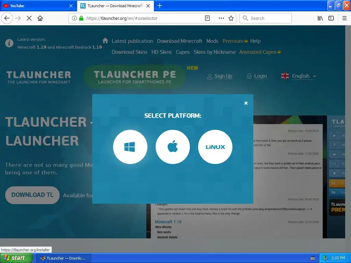Image resolution: width=351 pixels, height=263 pixels.
Task: Show site information icon in address bar
Action: tap(74, 18)
